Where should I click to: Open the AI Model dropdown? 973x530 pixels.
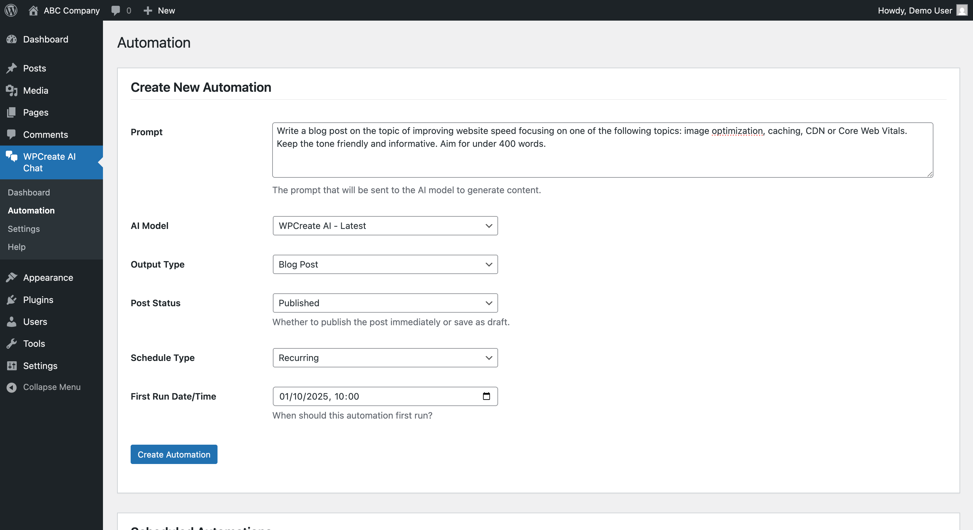(x=385, y=226)
